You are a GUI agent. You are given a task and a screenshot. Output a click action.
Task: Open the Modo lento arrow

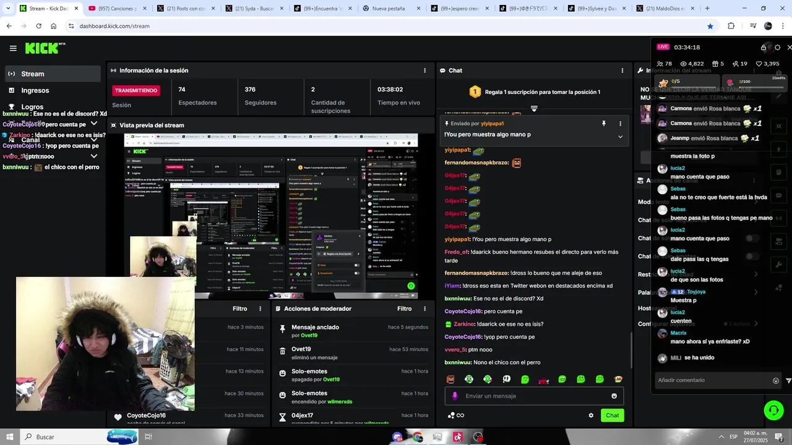[x=755, y=202]
